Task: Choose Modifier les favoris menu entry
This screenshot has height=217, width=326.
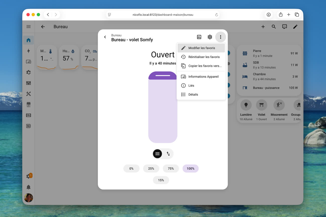Action: 201,48
